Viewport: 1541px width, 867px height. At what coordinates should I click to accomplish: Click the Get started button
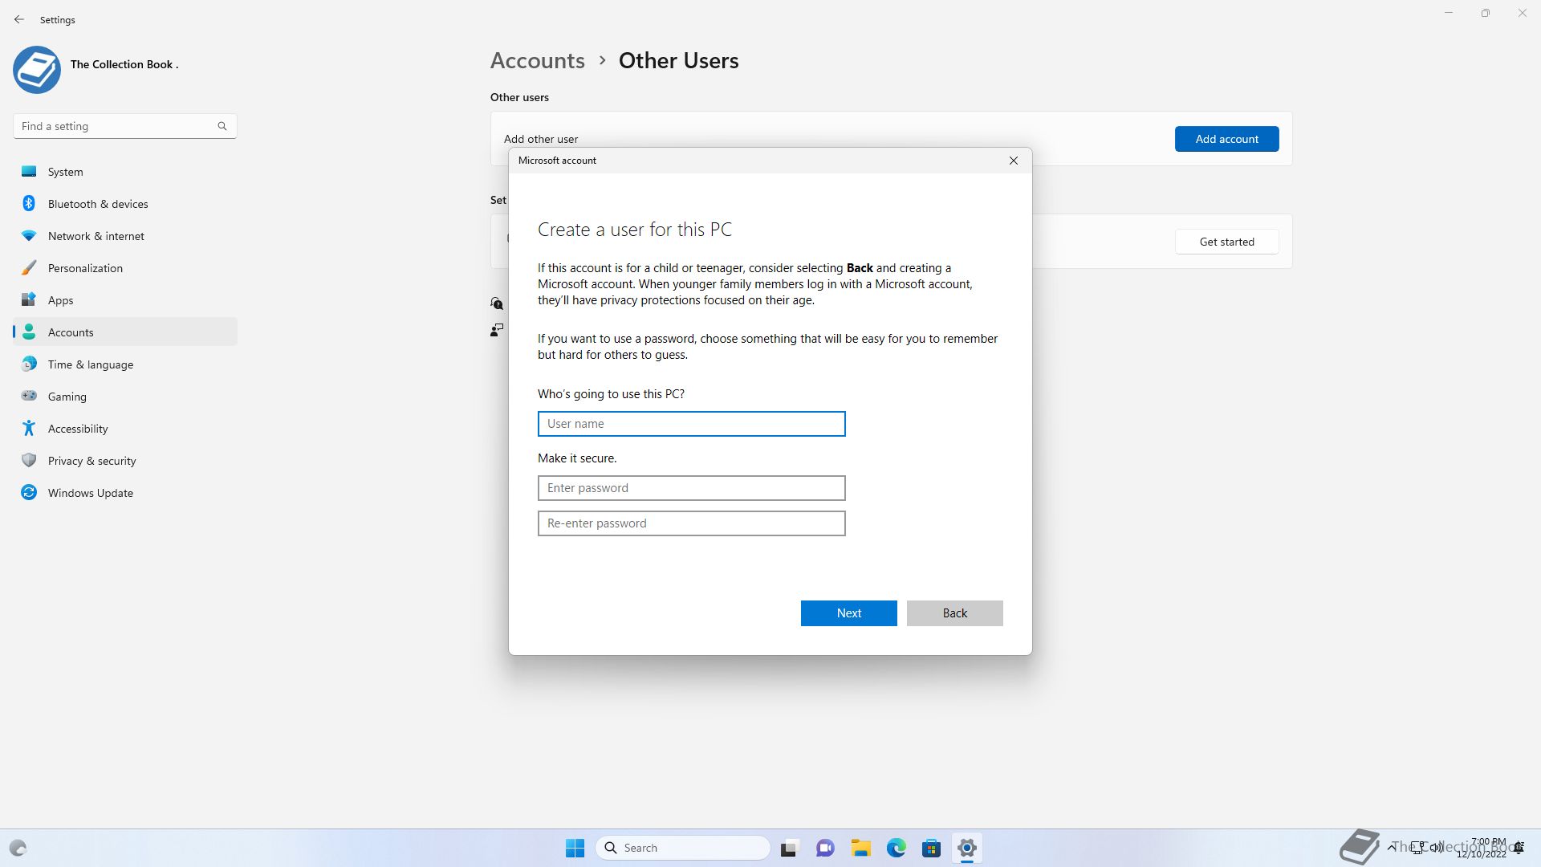click(1226, 242)
